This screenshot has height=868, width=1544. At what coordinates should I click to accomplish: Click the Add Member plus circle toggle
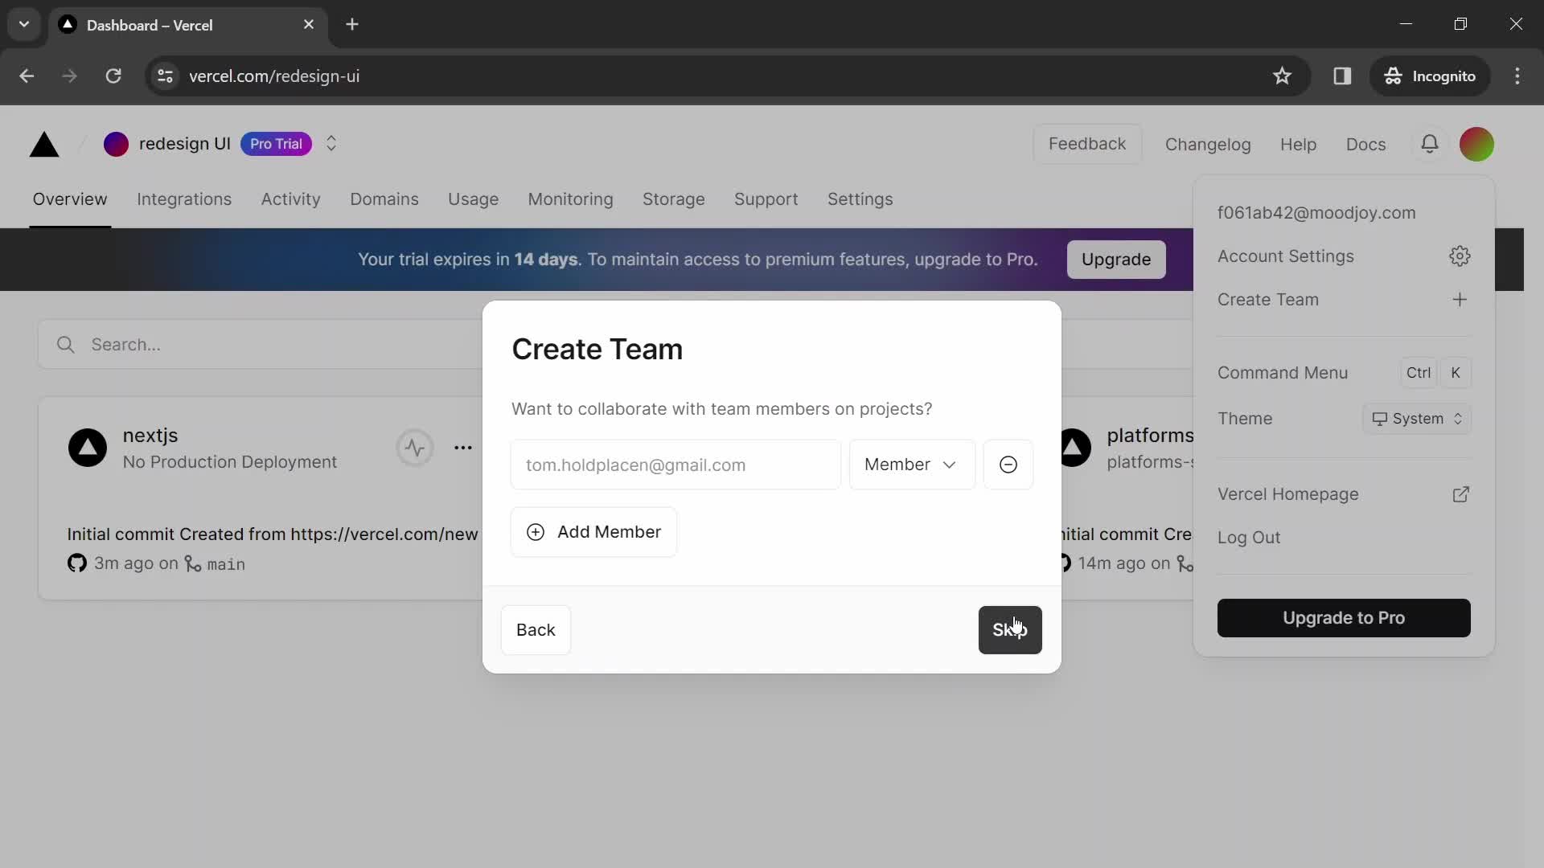(x=536, y=533)
